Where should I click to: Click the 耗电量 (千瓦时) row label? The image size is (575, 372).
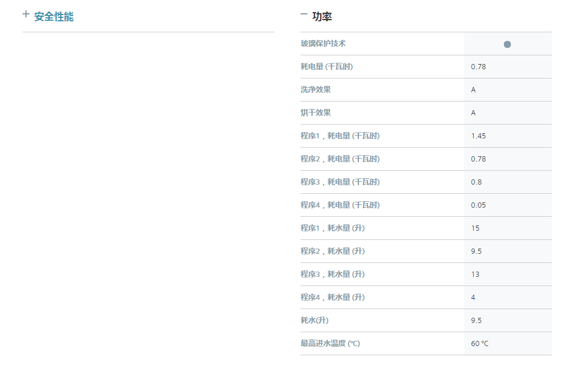(x=327, y=67)
